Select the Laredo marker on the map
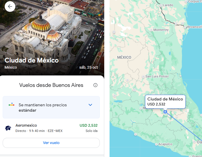The width and height of the screenshot is (202, 157). 160,5
